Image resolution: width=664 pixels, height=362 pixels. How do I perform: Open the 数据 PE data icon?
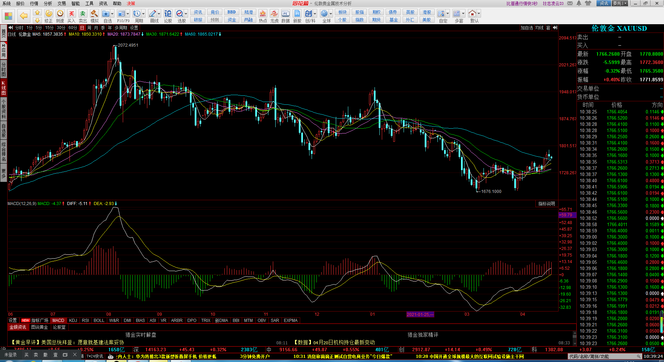(x=285, y=13)
